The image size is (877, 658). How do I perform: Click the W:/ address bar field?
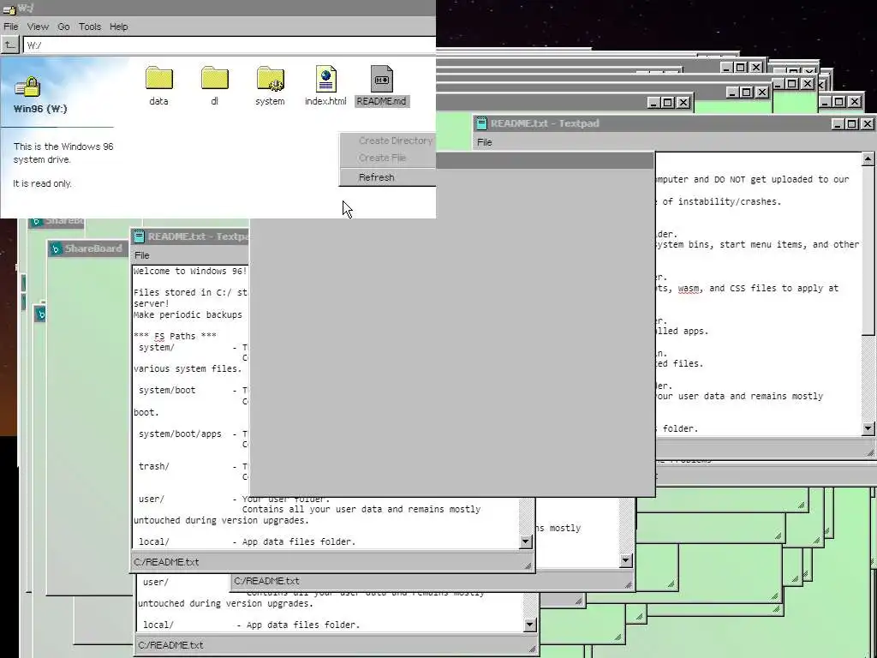coord(230,45)
